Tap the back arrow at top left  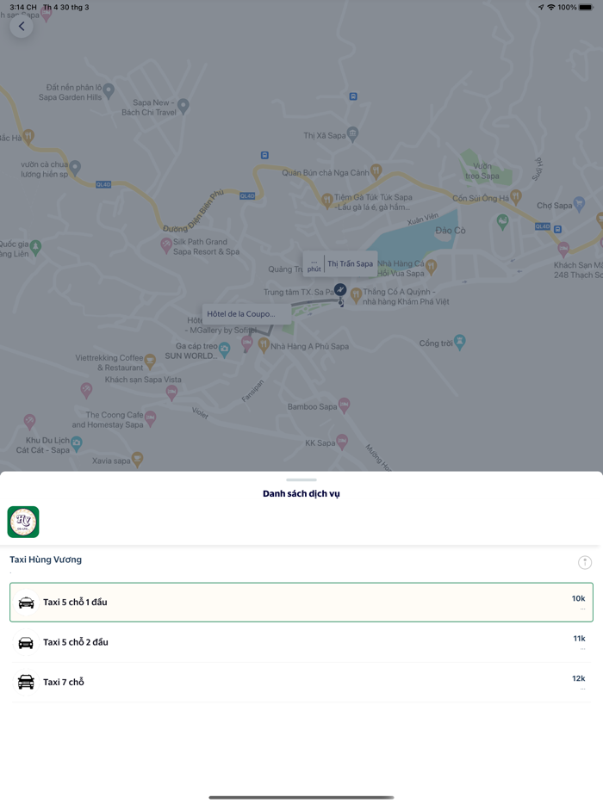click(21, 26)
